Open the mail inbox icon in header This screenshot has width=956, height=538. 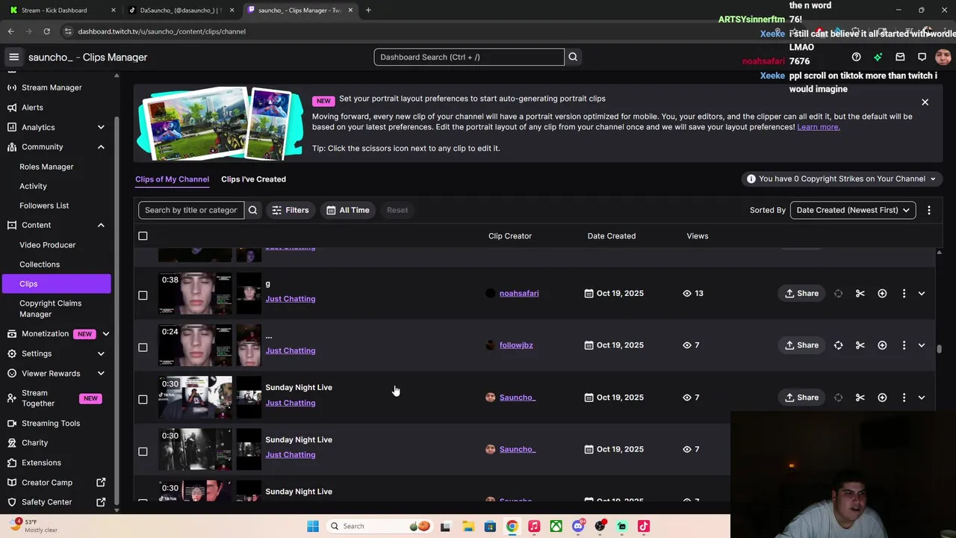point(900,57)
